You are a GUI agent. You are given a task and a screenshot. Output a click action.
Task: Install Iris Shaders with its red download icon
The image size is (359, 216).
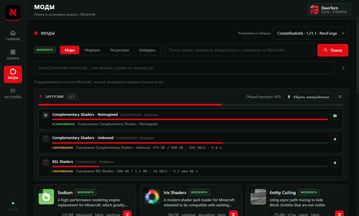(x=233, y=213)
